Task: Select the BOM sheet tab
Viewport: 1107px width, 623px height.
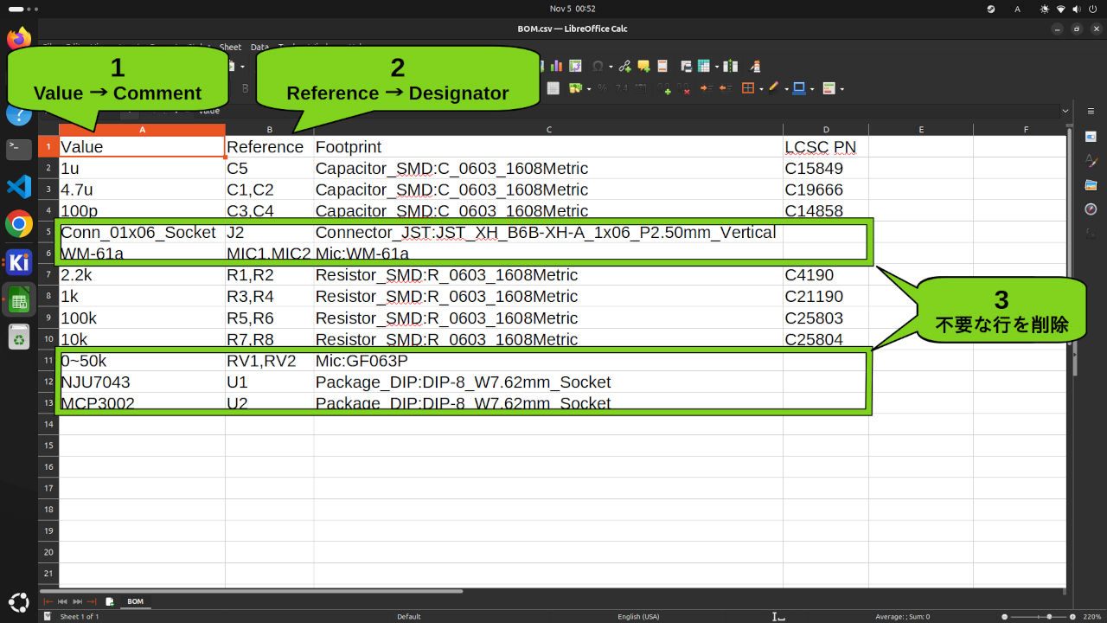Action: 136,601
